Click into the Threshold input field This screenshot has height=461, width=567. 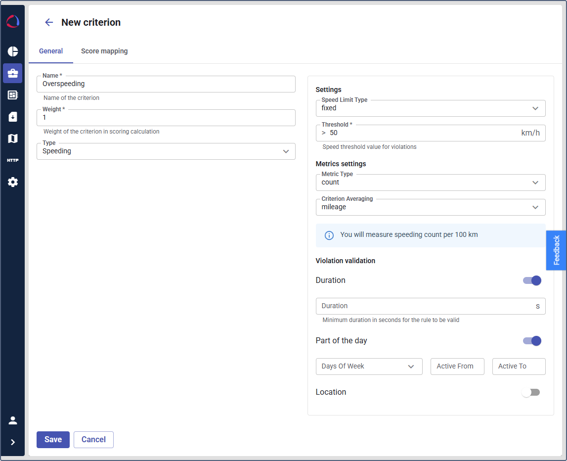420,133
